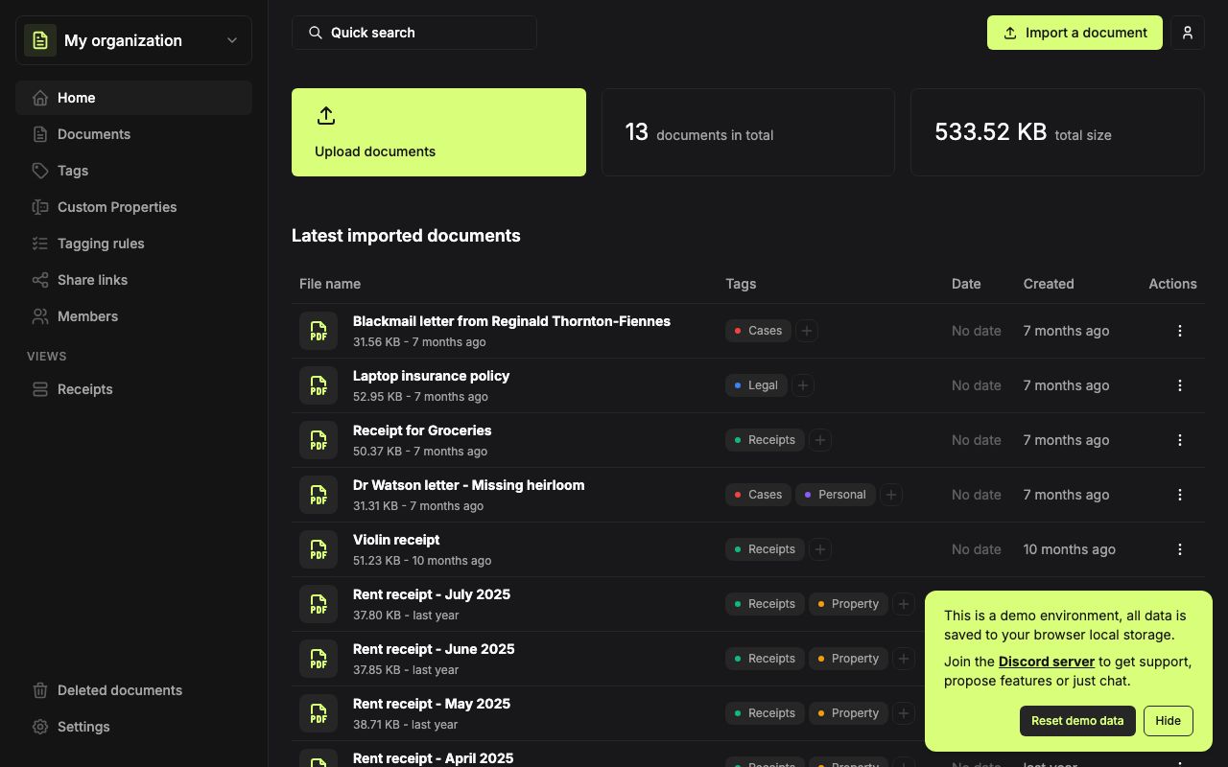Click the Reset demo data button
1228x767 pixels.
pos(1077,721)
